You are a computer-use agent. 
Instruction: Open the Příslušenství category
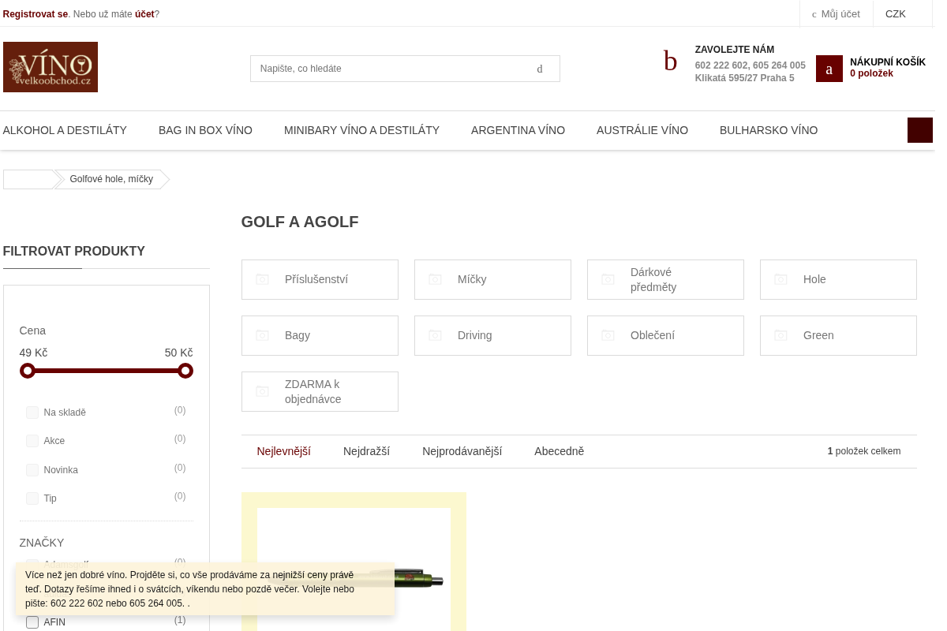pyautogui.click(x=320, y=279)
